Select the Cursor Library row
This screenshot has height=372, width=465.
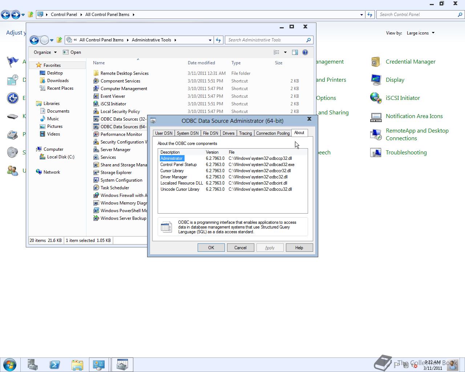232,171
